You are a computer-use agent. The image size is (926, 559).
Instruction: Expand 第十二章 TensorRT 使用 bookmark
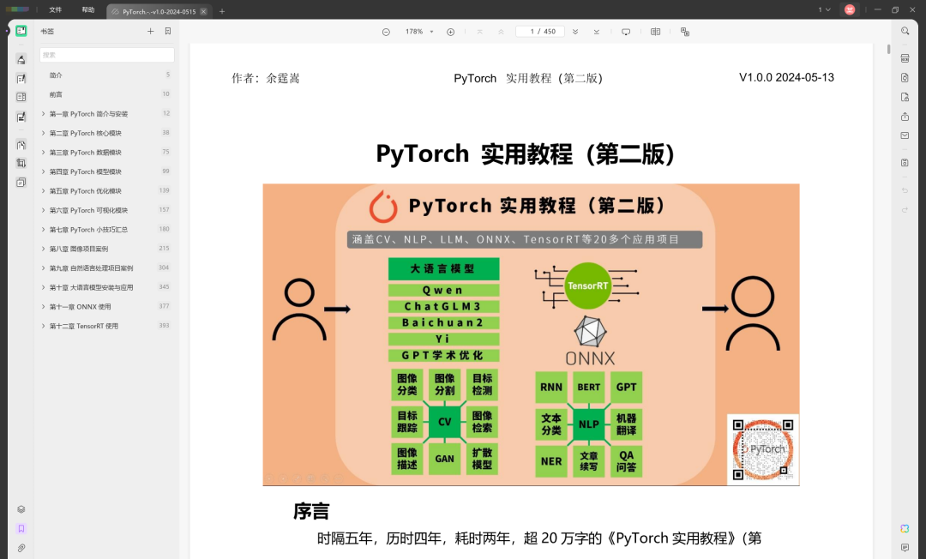(43, 326)
